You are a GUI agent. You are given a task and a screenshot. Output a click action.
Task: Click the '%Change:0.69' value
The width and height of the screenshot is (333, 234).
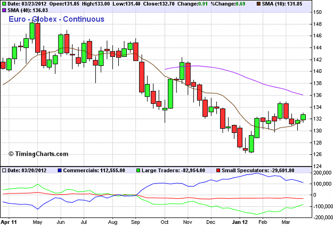(228, 4)
